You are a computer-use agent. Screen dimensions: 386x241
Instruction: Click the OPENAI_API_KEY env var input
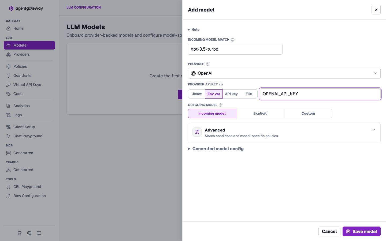click(x=320, y=94)
